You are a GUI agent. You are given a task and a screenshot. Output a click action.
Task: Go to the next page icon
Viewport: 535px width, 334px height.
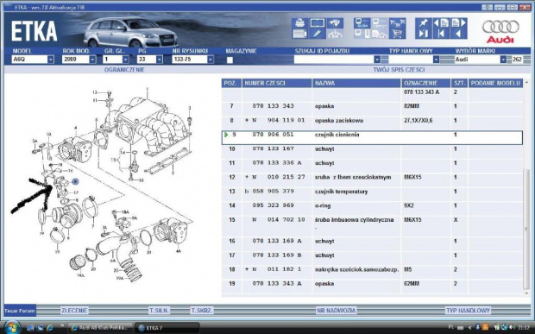[x=458, y=22]
